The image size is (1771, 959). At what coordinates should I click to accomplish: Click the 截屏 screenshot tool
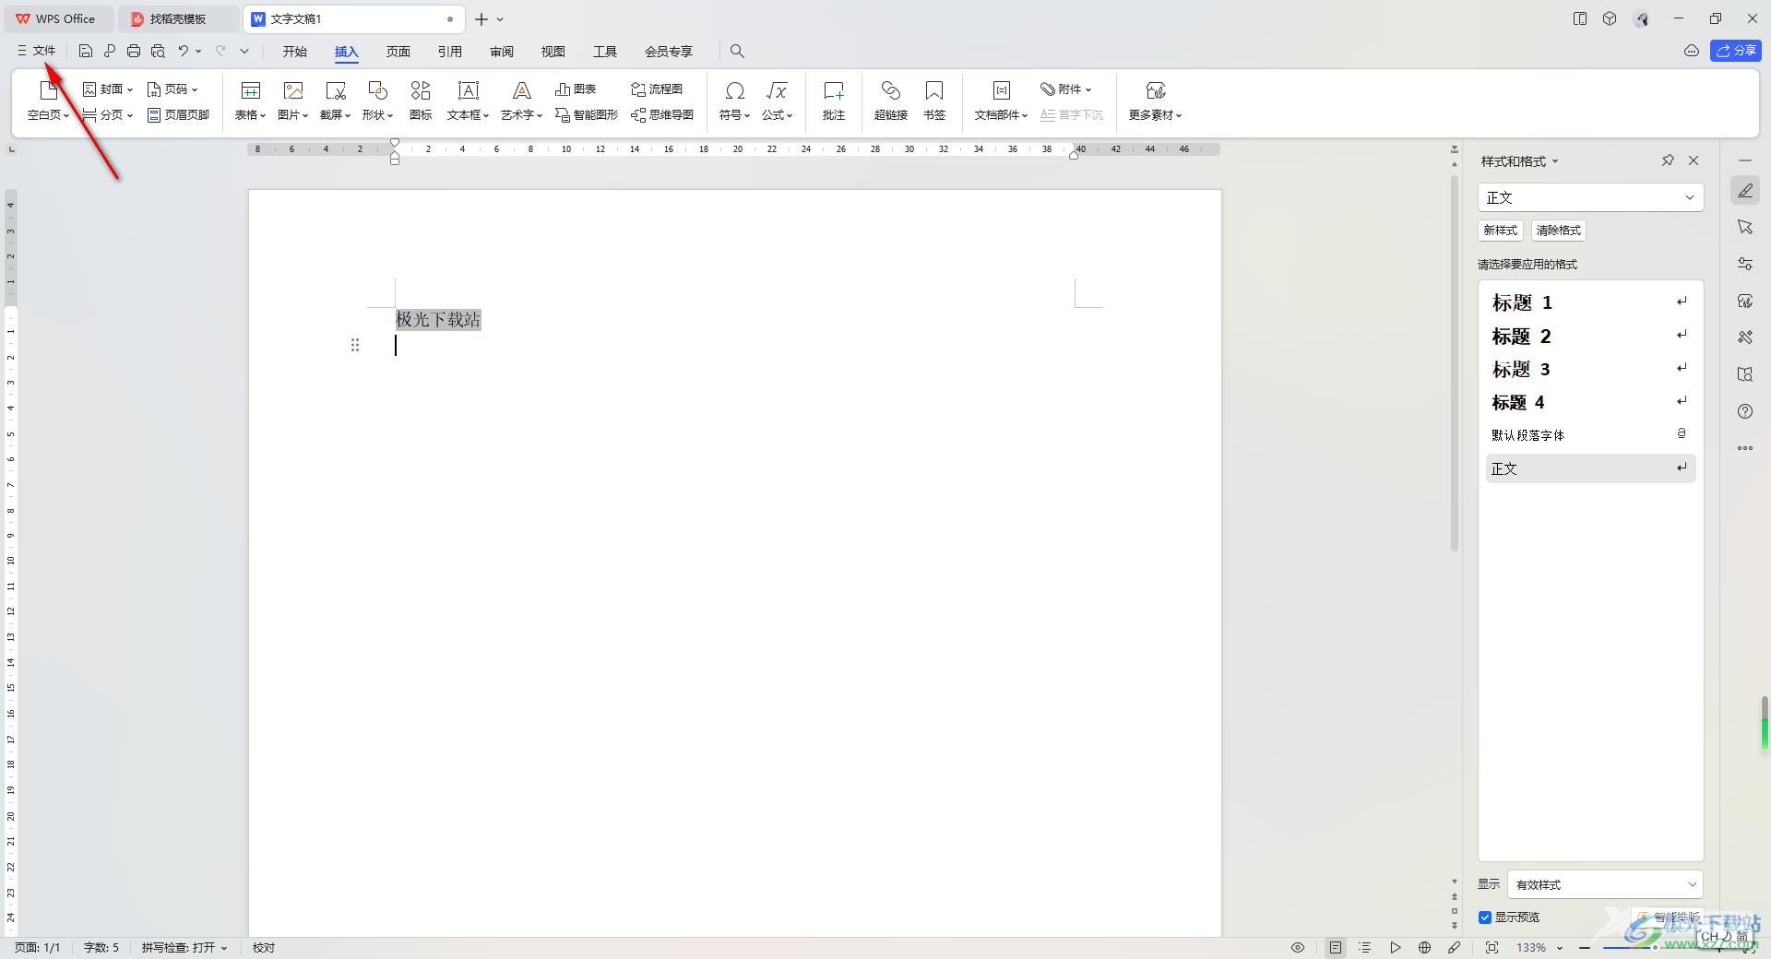(x=336, y=101)
